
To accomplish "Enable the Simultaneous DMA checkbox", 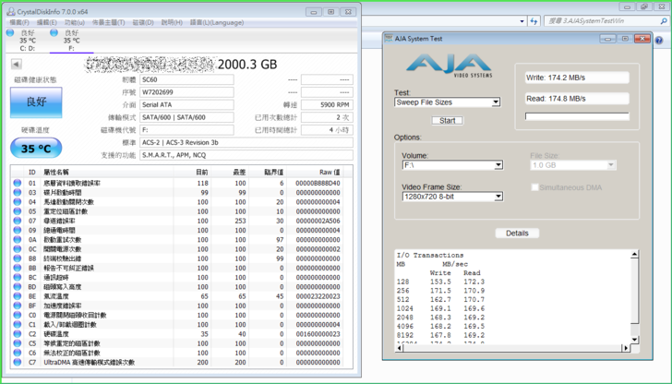I will click(535, 187).
